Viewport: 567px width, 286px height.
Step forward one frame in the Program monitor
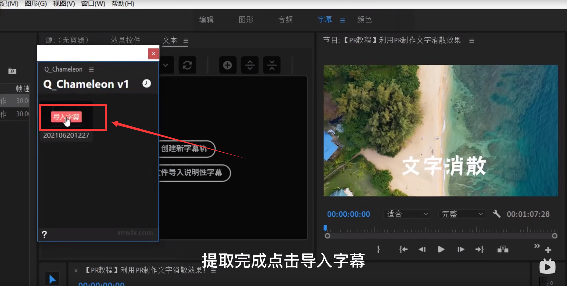click(460, 249)
